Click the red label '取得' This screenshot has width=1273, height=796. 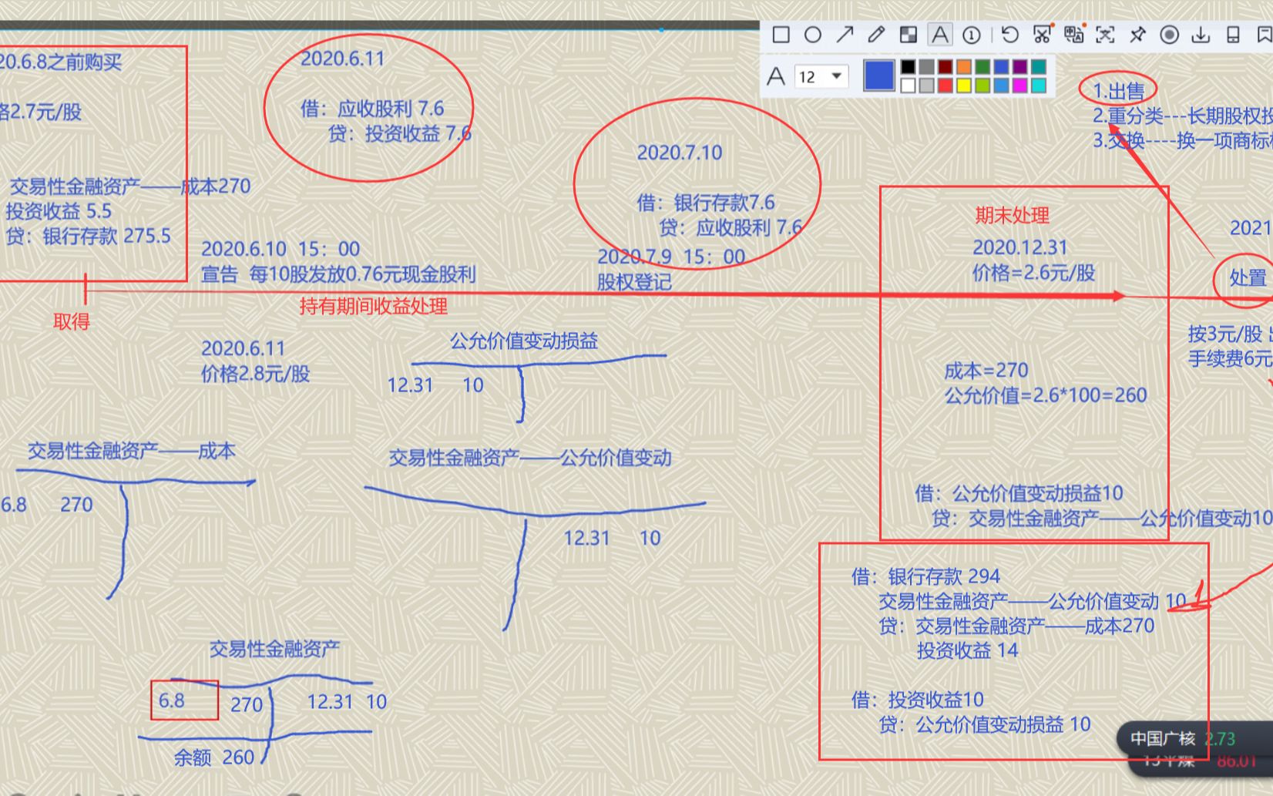tap(72, 321)
